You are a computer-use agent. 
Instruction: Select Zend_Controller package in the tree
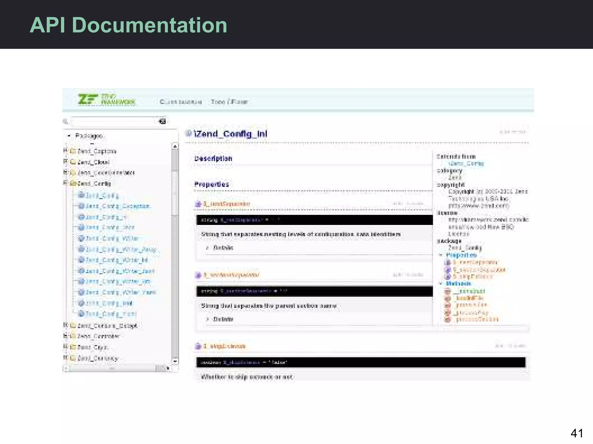click(x=98, y=336)
